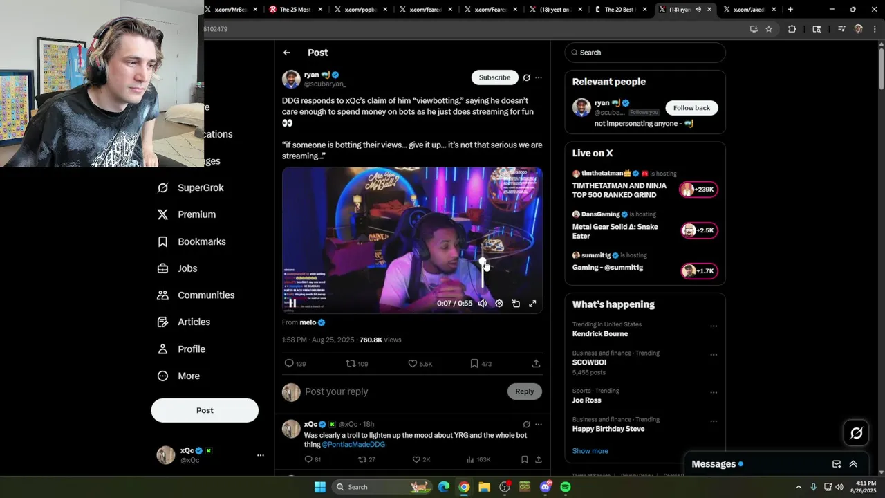Reply to xQc's comment with 81 replies
The height and width of the screenshot is (498, 885).
click(x=313, y=459)
